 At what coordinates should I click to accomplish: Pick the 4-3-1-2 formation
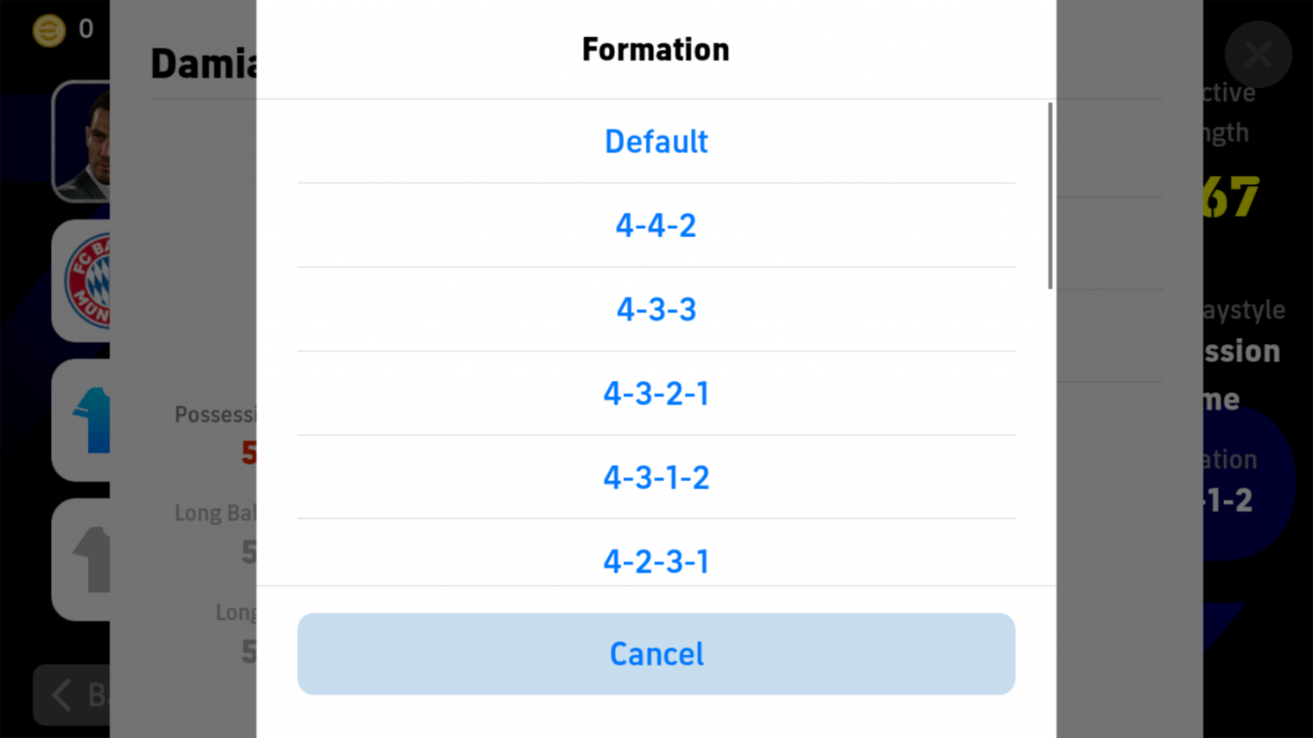(x=656, y=477)
